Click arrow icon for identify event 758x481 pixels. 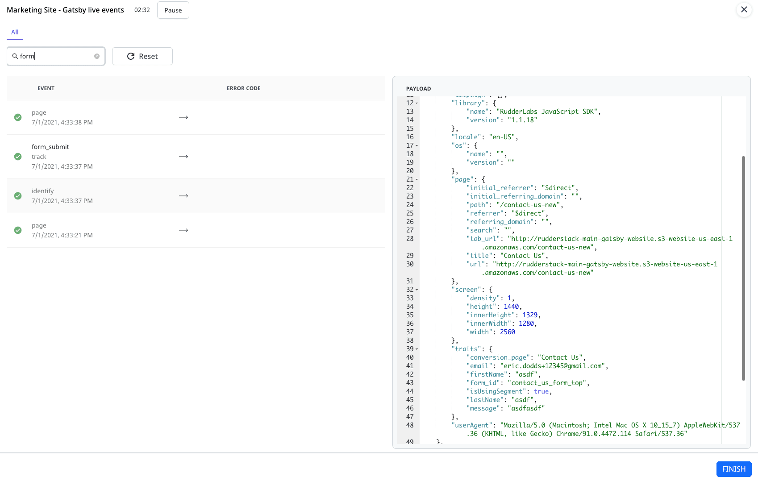coord(183,196)
